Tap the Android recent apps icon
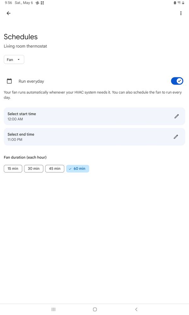This screenshot has height=315, width=189. [x=53, y=309]
